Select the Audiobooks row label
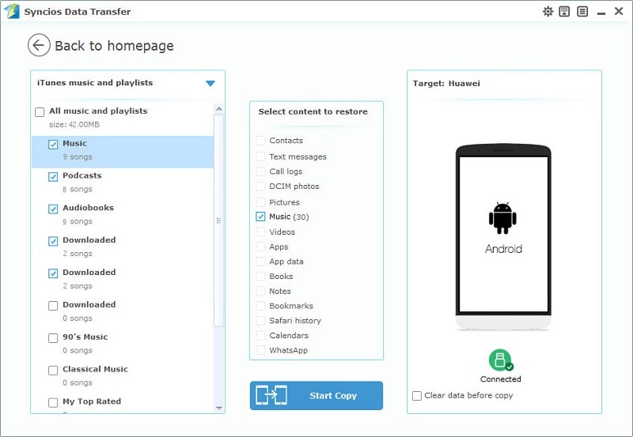Viewport: 633px width, 437px height. tap(88, 208)
